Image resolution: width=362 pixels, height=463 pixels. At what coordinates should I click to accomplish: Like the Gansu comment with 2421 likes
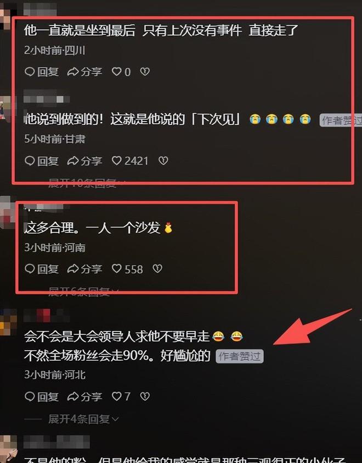click(117, 161)
